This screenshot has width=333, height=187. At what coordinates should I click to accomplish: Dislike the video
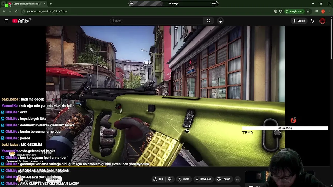(170, 179)
